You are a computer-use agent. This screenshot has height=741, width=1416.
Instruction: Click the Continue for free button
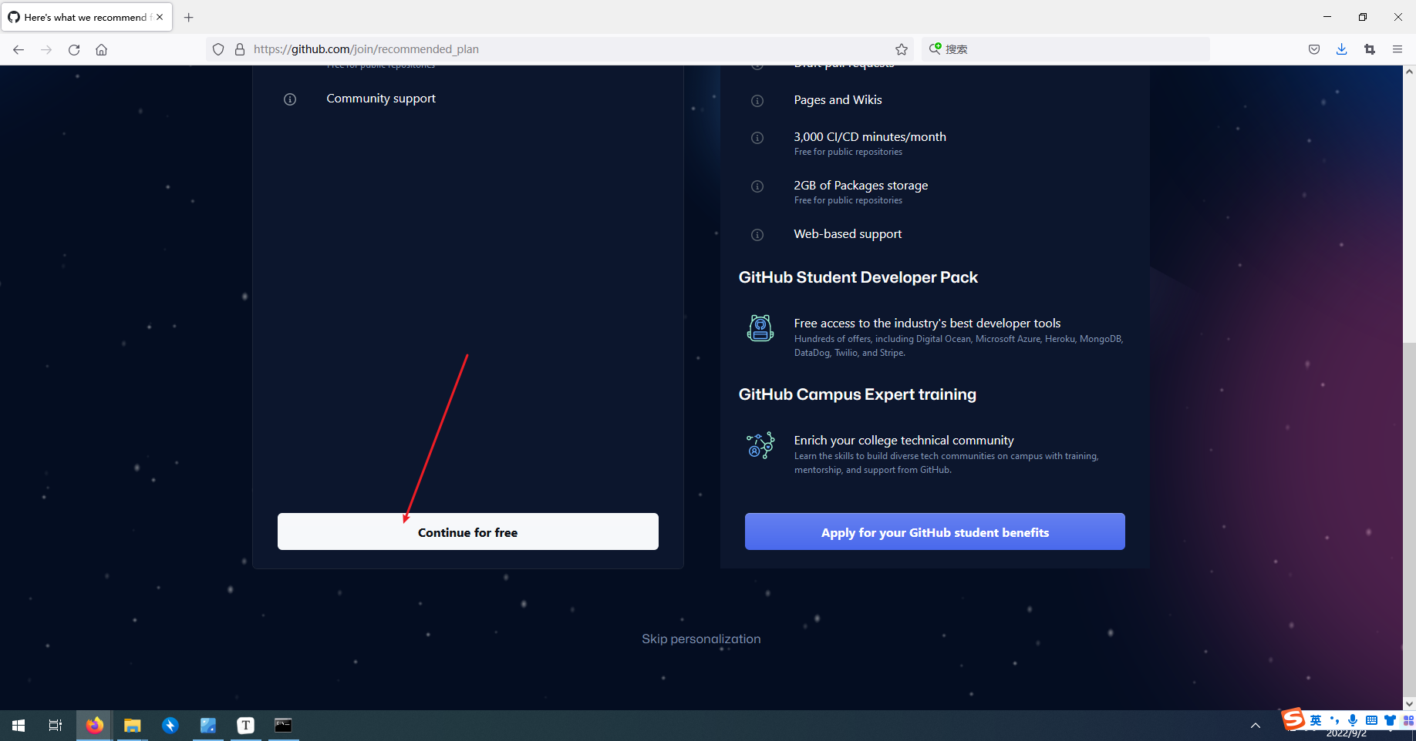(x=468, y=531)
